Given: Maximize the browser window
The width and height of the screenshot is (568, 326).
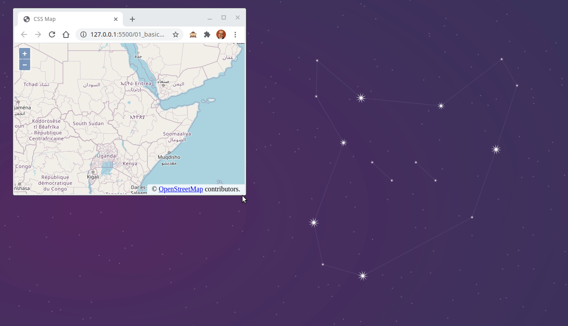Looking at the screenshot, I should tap(224, 18).
